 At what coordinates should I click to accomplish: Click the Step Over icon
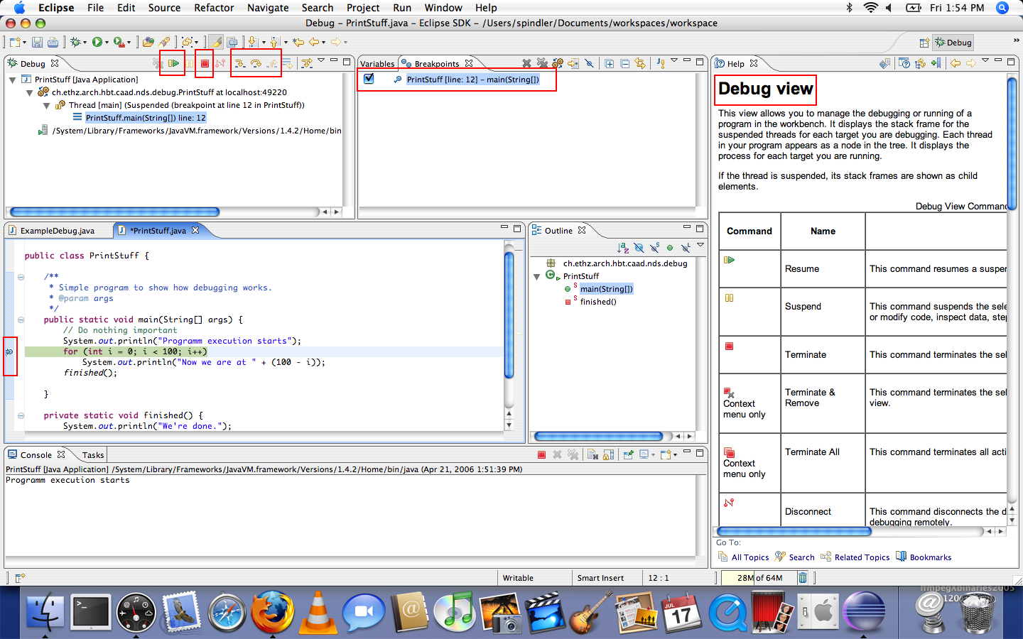256,63
